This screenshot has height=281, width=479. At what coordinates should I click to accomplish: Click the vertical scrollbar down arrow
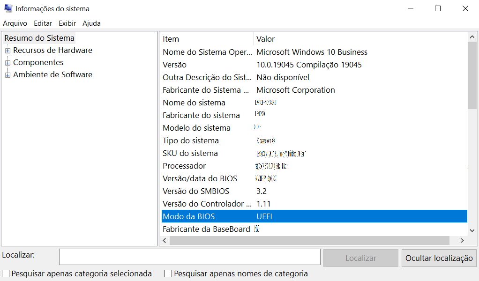click(472, 230)
